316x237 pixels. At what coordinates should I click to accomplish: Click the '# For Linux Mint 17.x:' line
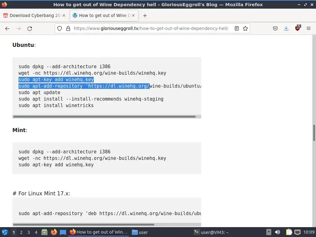click(41, 193)
